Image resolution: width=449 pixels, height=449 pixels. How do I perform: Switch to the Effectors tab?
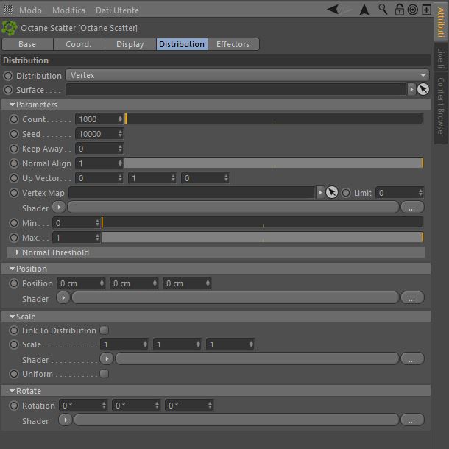[x=233, y=44]
